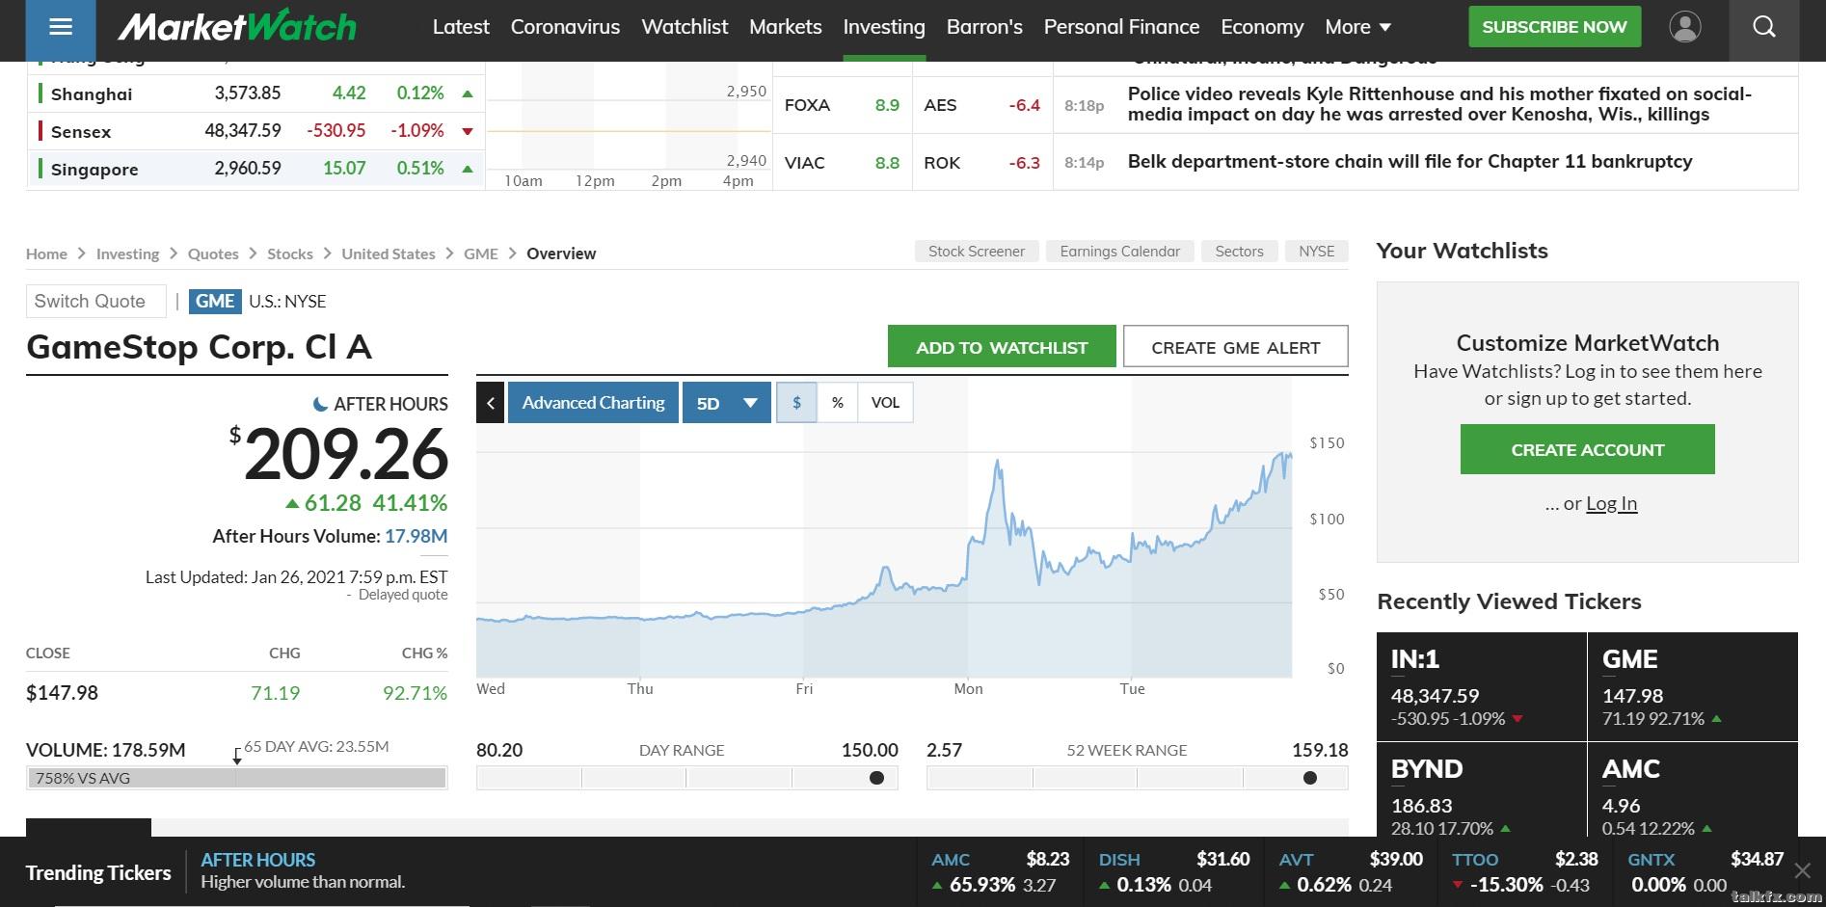The height and width of the screenshot is (907, 1826).
Task: Open the AMC recently viewed tile
Action: (1693, 790)
